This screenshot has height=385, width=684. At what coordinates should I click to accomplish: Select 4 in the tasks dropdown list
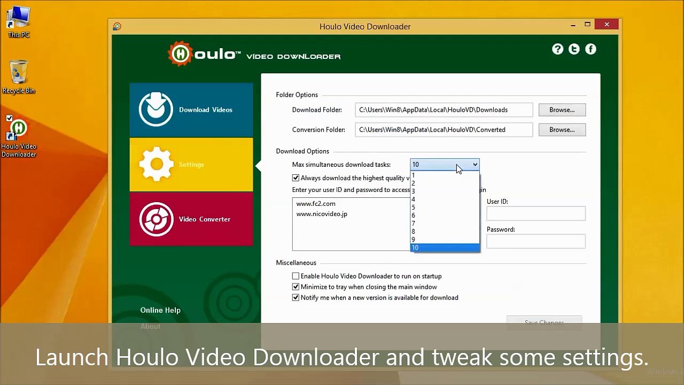pos(445,199)
